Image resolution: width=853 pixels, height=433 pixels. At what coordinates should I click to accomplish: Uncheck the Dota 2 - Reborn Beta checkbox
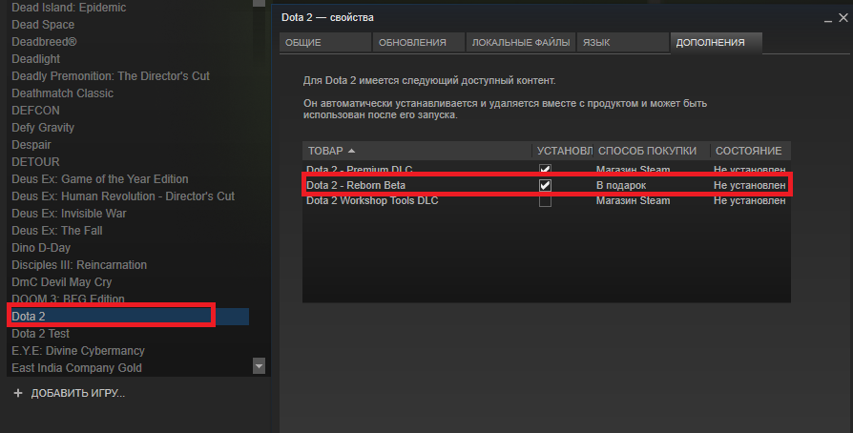(545, 185)
